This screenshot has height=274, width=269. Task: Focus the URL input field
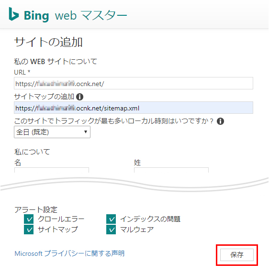(134, 83)
